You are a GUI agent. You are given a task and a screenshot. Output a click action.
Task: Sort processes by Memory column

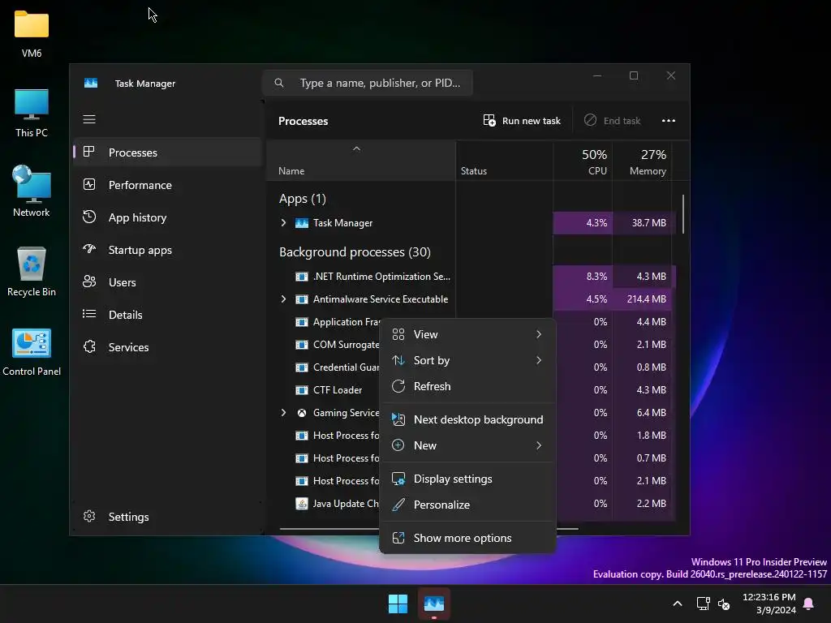click(642, 161)
